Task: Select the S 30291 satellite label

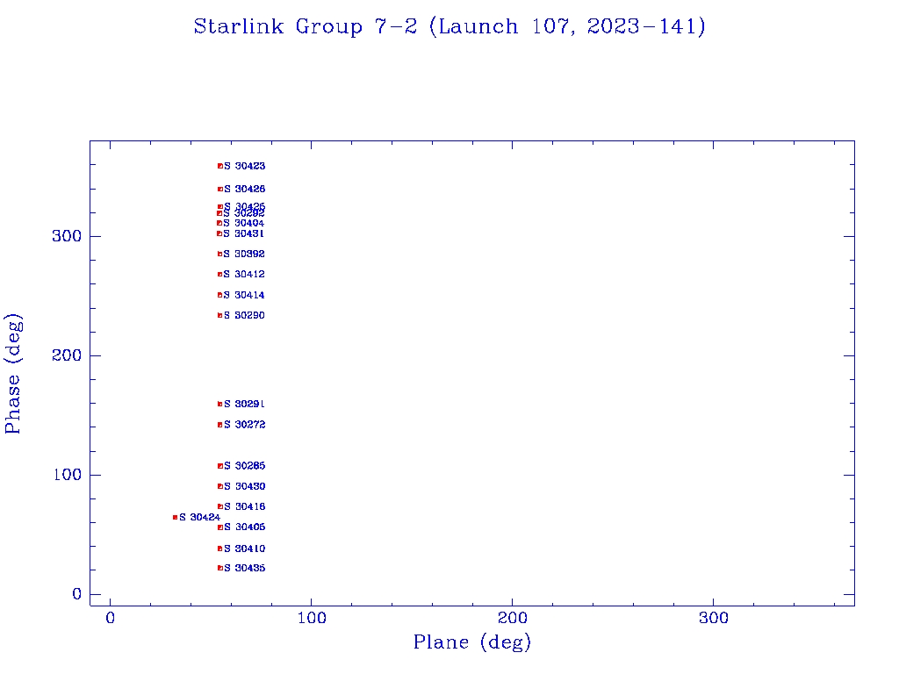Action: click(x=244, y=404)
